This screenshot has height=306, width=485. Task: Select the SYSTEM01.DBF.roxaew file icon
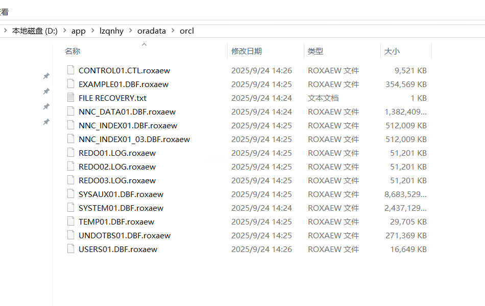point(70,208)
